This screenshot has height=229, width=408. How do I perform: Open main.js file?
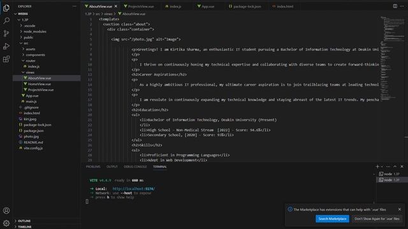click(47, 102)
